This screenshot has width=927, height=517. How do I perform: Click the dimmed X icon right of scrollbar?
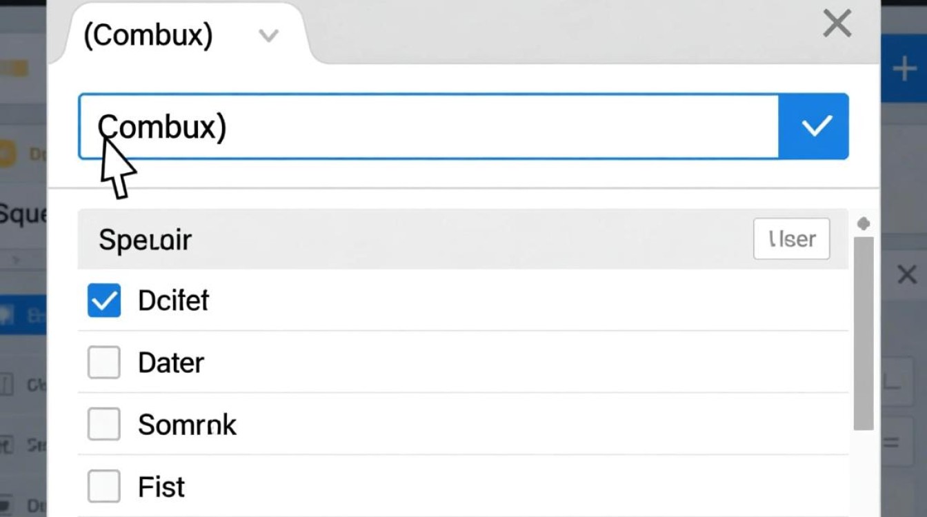pyautogui.click(x=906, y=275)
